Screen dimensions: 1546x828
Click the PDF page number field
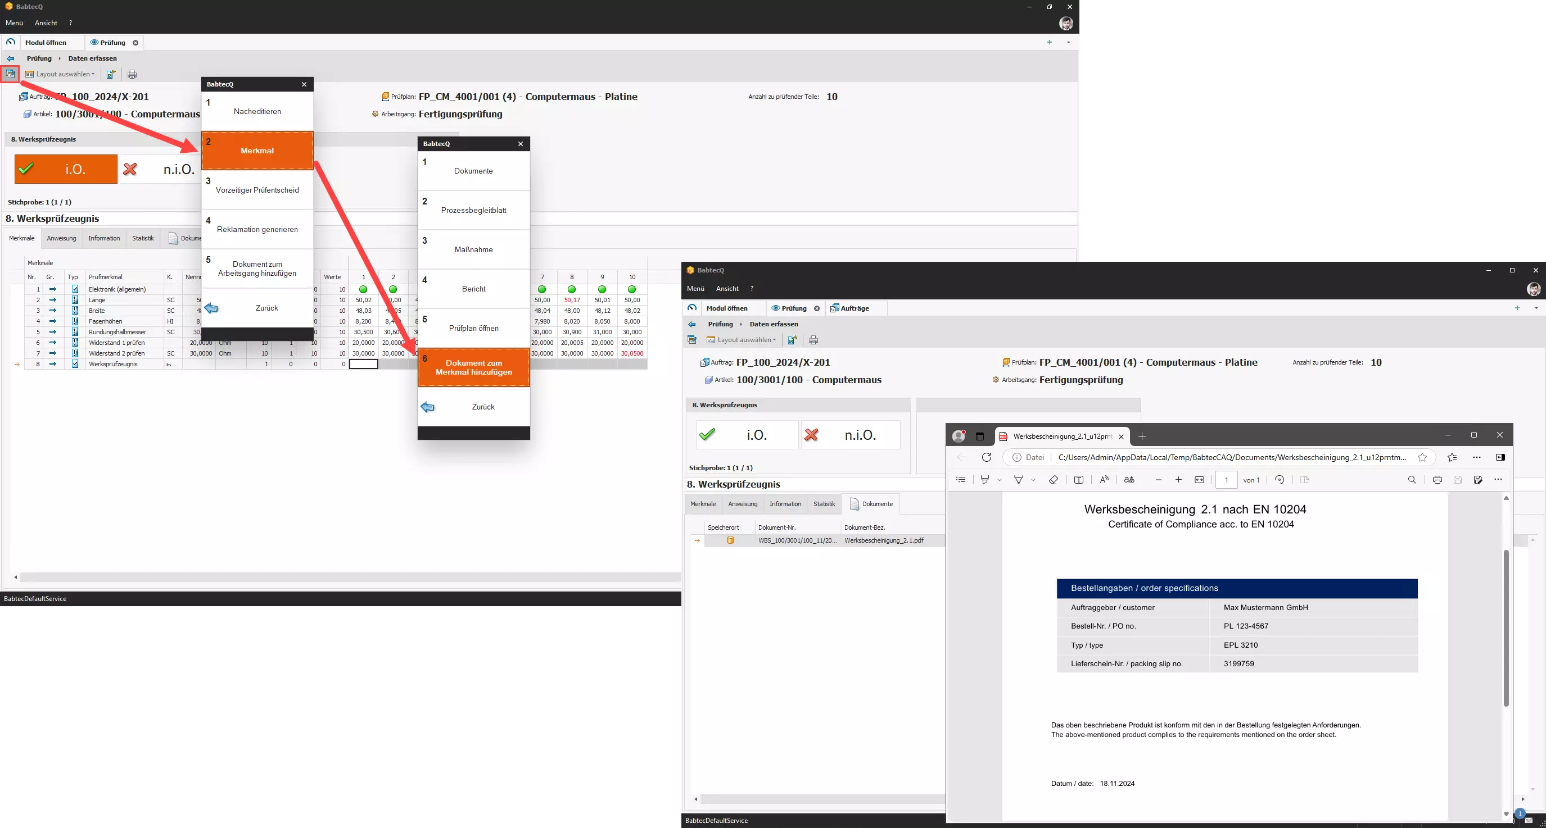click(x=1226, y=480)
